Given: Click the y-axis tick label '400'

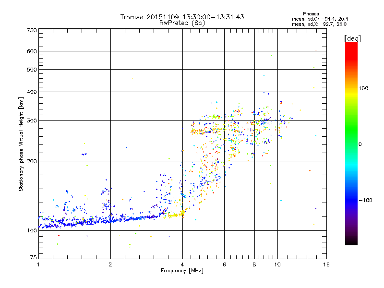Looking at the screenshot, I should click(x=32, y=92).
